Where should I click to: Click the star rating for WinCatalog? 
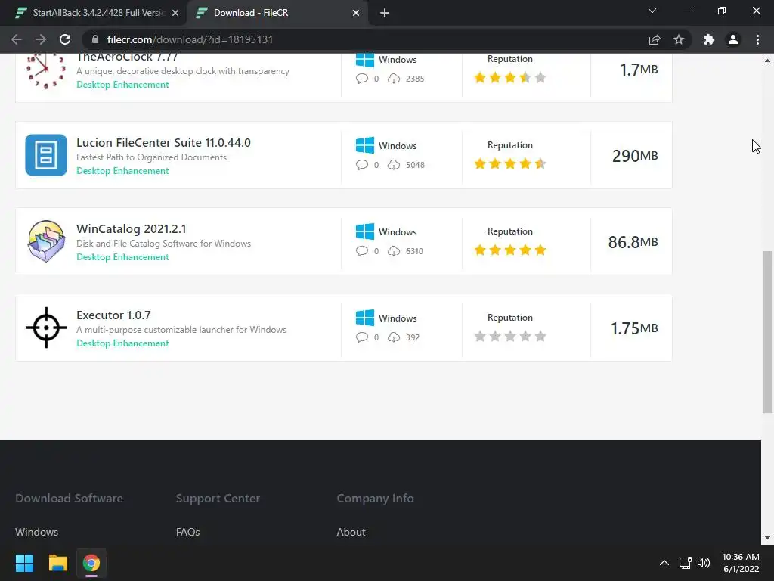(510, 250)
